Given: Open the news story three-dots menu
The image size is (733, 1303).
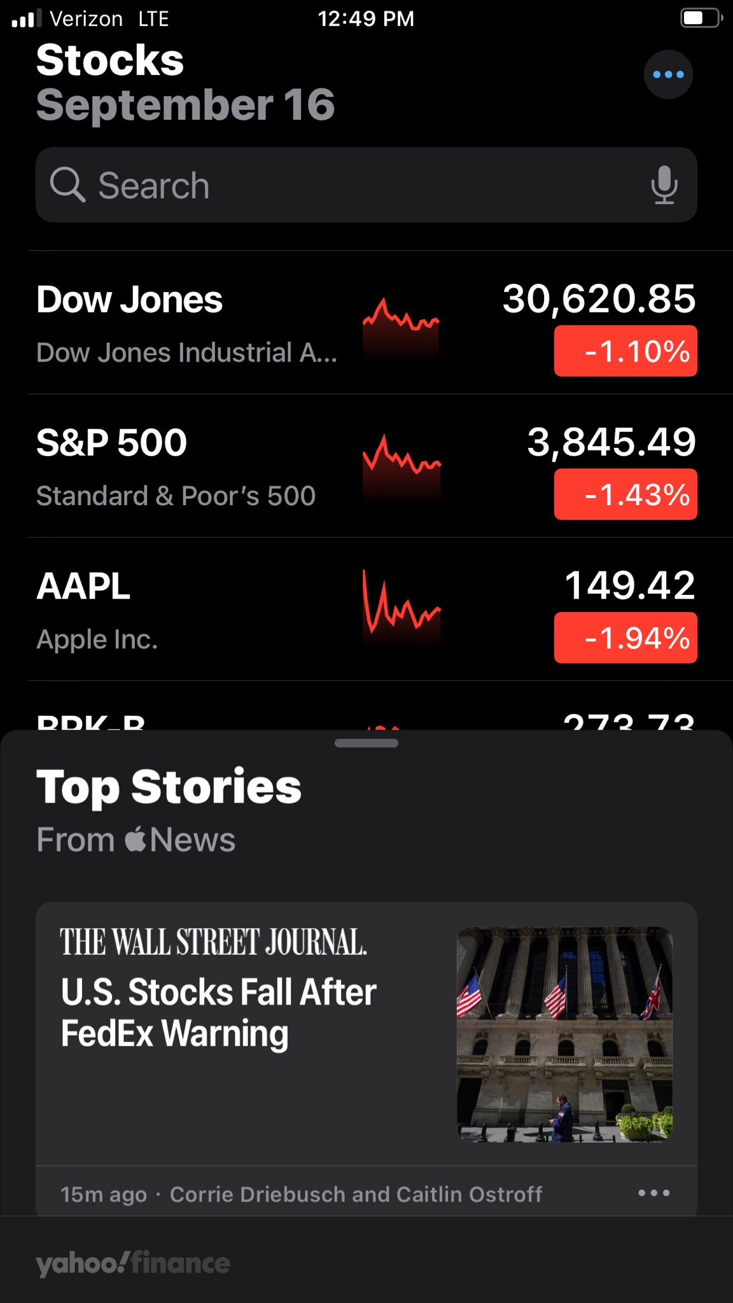Looking at the screenshot, I should tap(653, 1193).
